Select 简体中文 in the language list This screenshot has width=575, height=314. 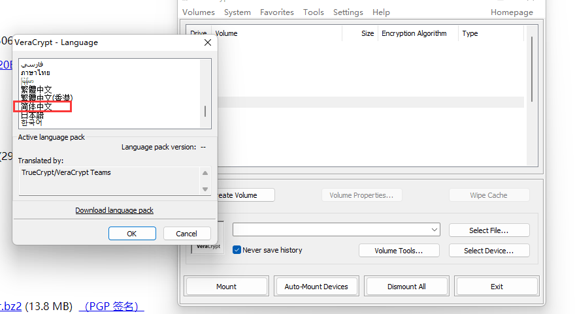coord(37,106)
